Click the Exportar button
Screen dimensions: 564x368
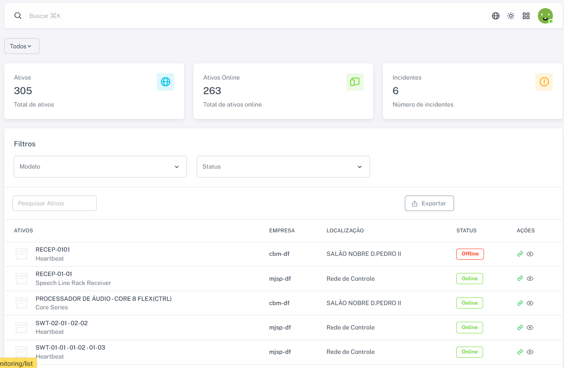pos(429,203)
